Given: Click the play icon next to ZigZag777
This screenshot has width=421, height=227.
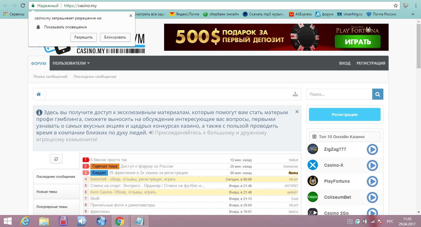Looking at the screenshot, I should (372, 149).
